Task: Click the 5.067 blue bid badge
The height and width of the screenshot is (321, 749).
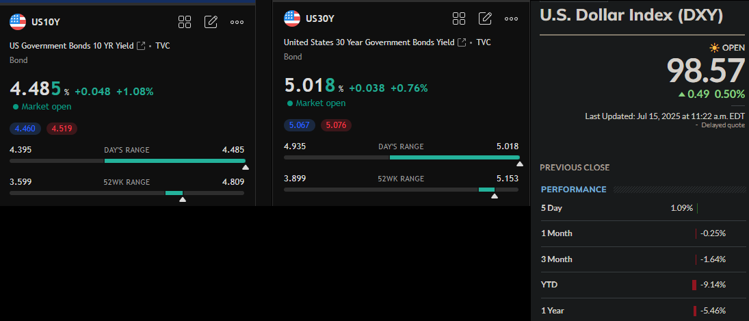Action: 300,125
